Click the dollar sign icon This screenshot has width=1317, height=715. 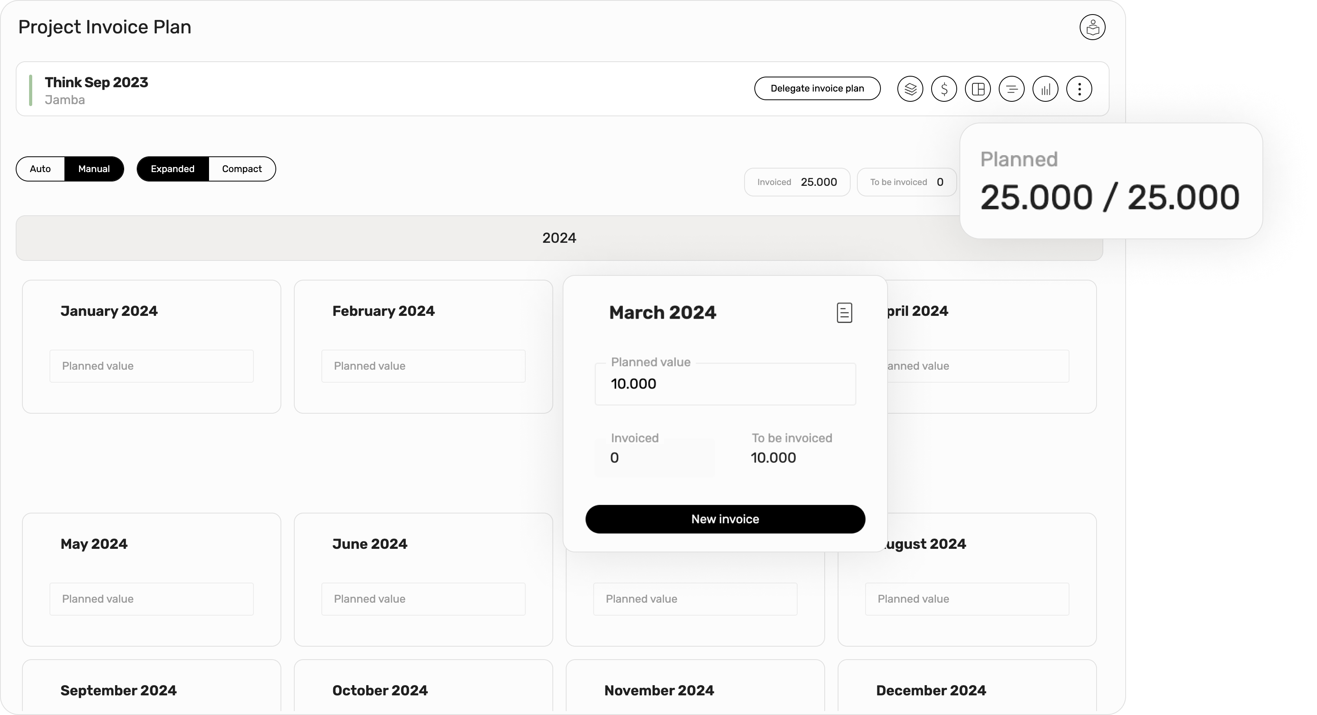click(x=944, y=89)
